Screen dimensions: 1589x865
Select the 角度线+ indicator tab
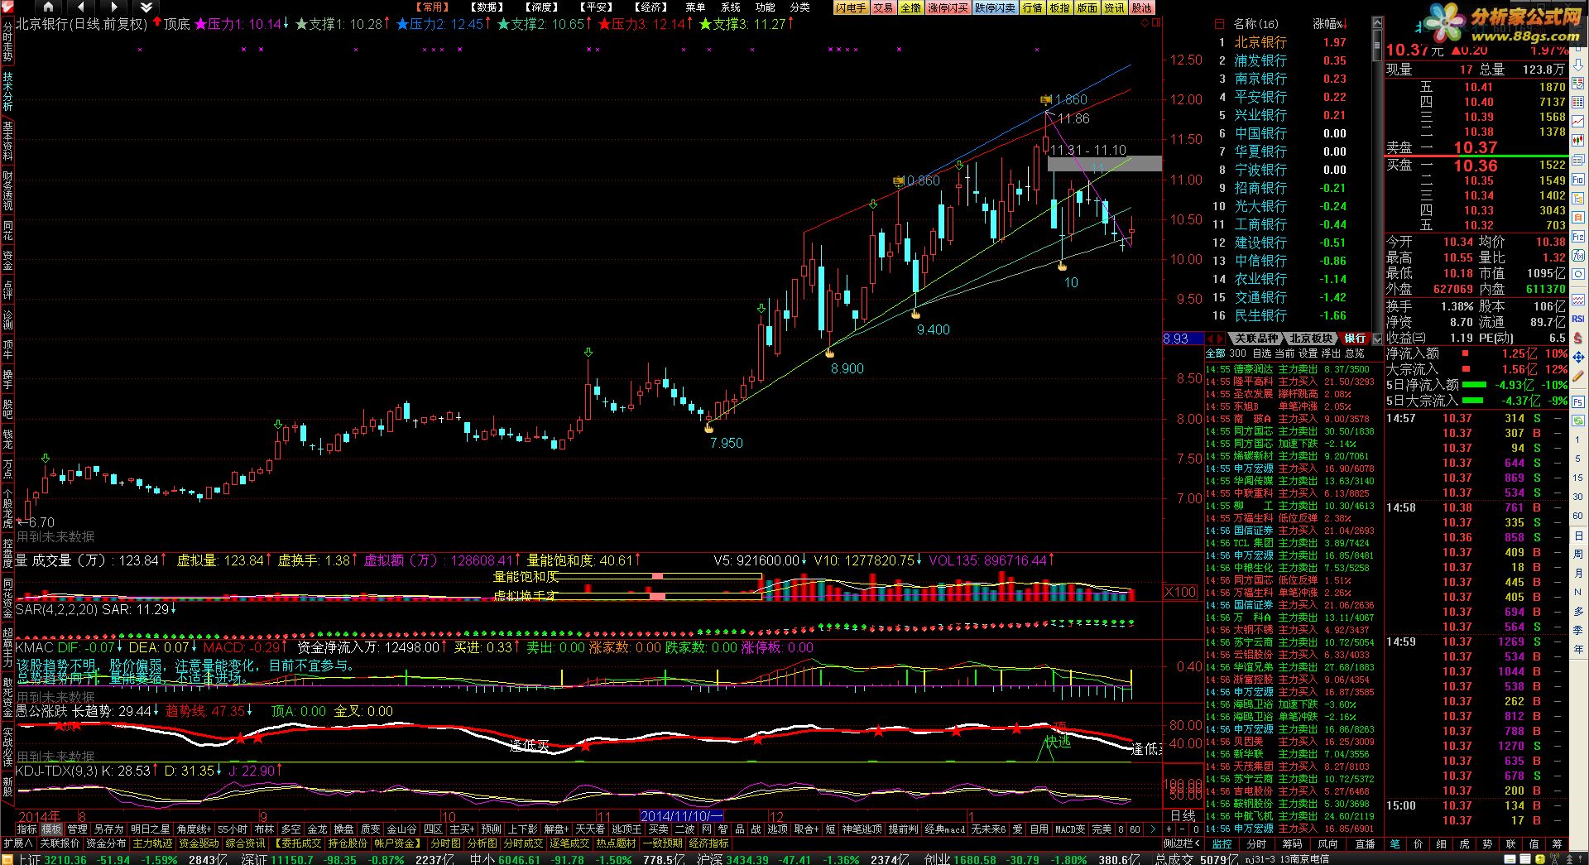tap(194, 829)
